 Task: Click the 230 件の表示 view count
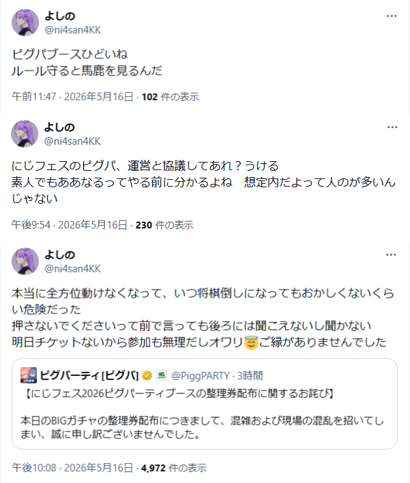165,225
